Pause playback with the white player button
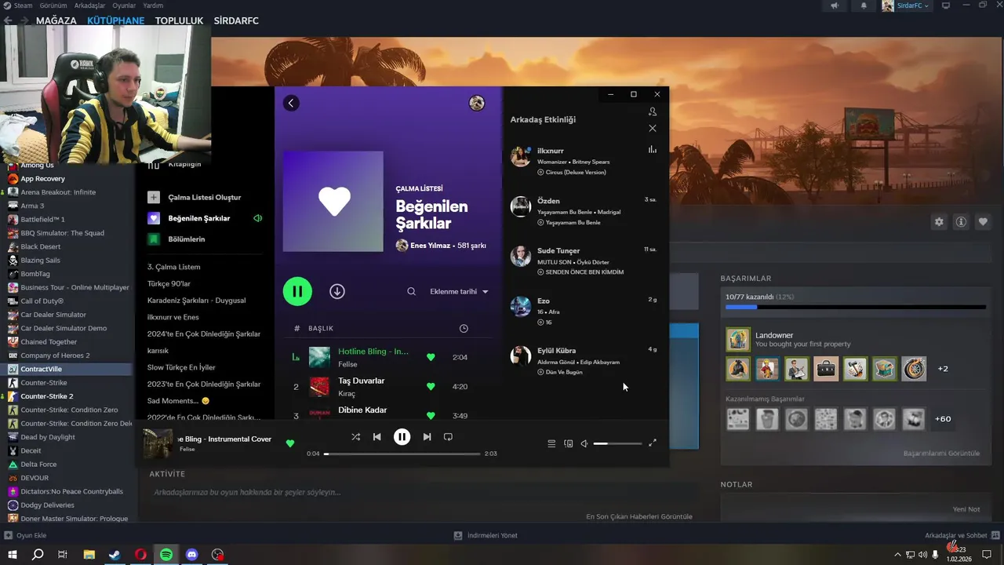Viewport: 1004px width, 565px height. click(x=402, y=437)
